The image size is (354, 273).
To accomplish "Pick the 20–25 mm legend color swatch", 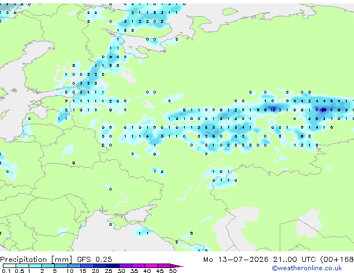I will (x=99, y=266).
